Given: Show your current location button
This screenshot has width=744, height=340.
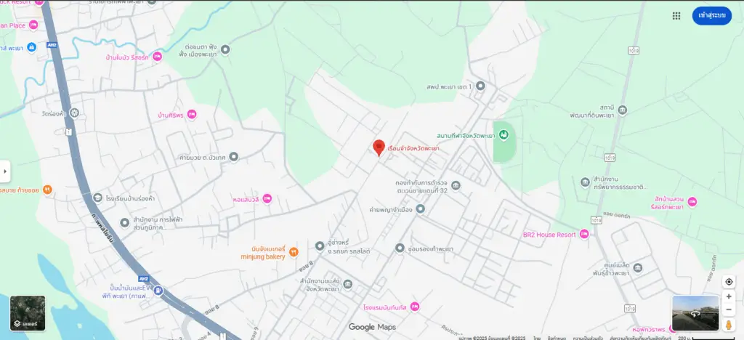Looking at the screenshot, I should (729, 282).
